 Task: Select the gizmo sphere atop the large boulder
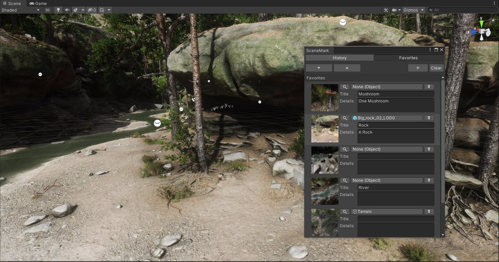point(343,22)
